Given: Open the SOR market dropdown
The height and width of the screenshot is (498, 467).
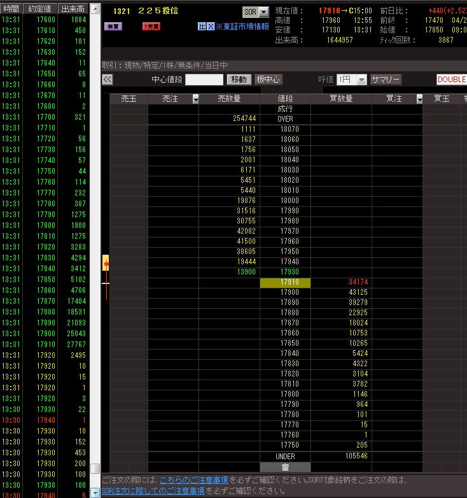Looking at the screenshot, I should click(263, 12).
